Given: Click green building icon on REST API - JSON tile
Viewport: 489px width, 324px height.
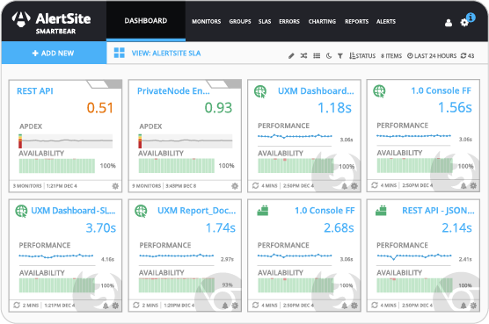Looking at the screenshot, I should coord(381,211).
